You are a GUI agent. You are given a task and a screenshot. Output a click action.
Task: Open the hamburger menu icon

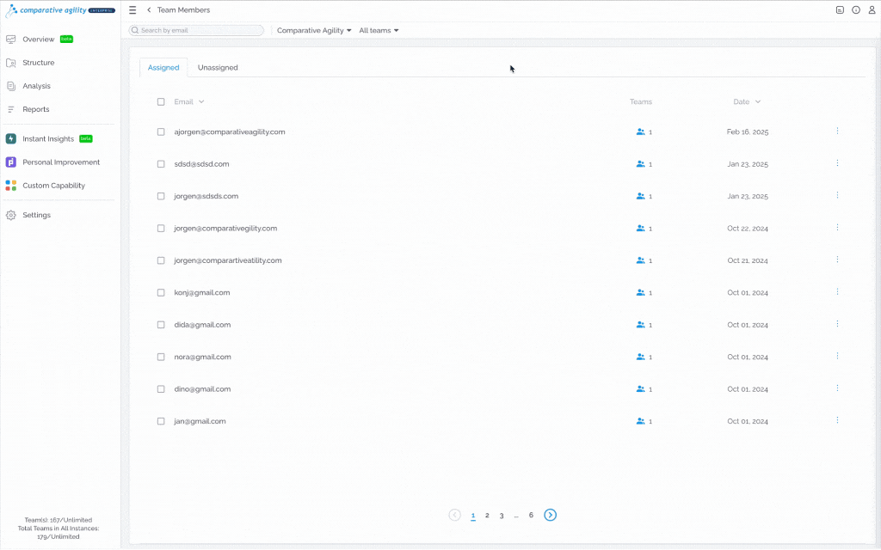click(x=132, y=10)
